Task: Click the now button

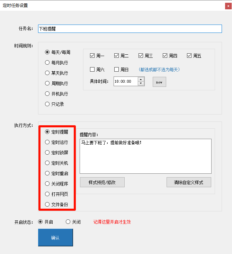Action: 159,82
